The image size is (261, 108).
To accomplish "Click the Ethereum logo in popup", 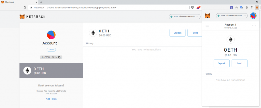I will tap(230, 40).
